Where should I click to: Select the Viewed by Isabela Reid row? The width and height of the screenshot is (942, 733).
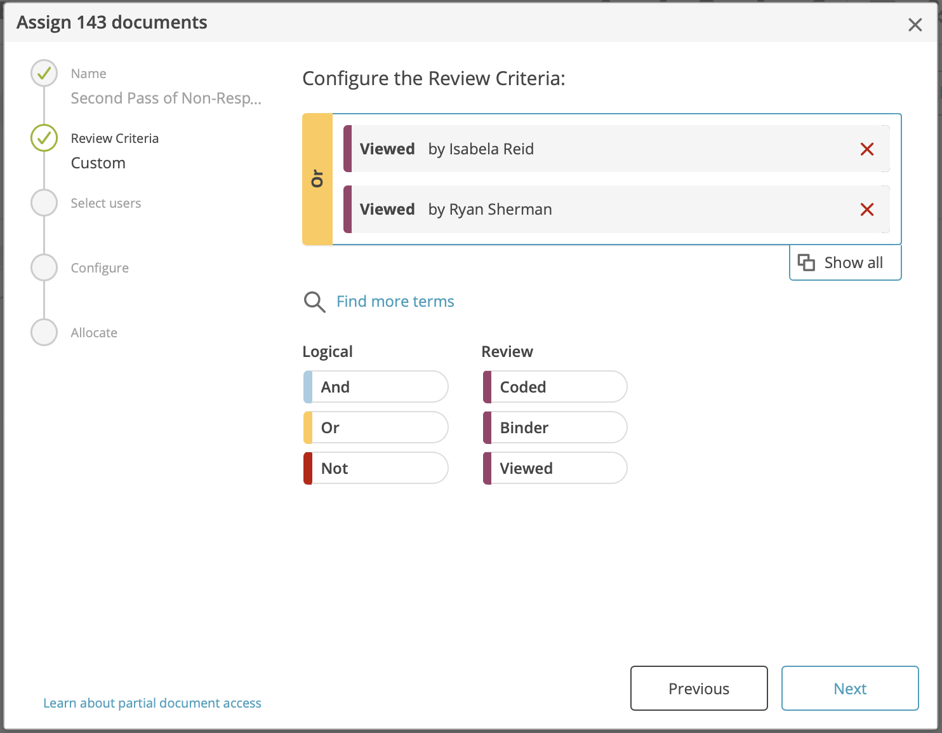point(616,149)
